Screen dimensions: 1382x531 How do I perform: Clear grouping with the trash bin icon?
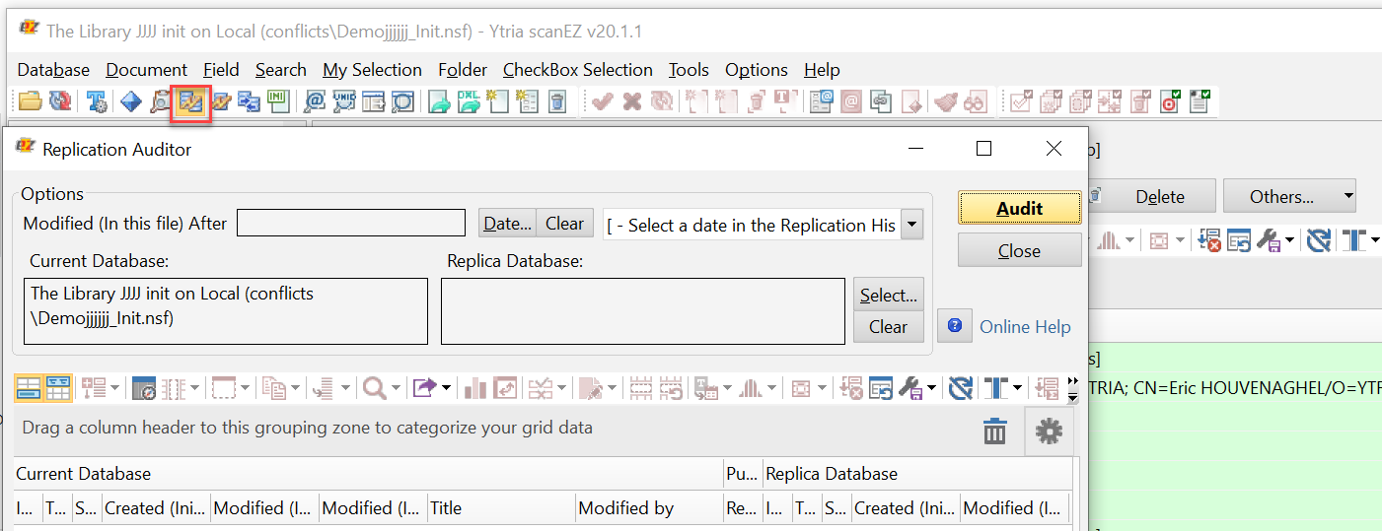tap(994, 431)
